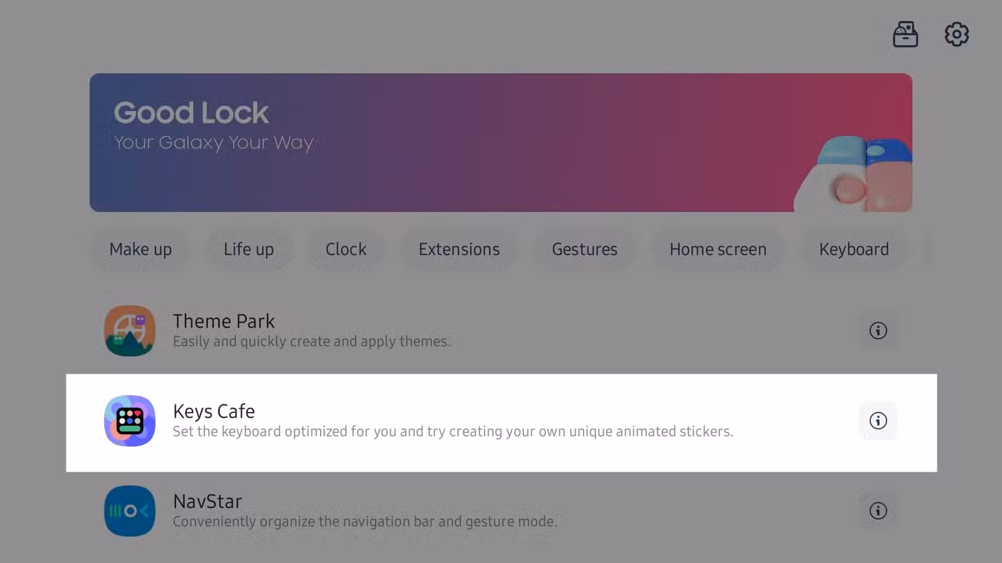This screenshot has height=563, width=1002.
Task: Open the Gestures category tab
Action: tap(585, 249)
